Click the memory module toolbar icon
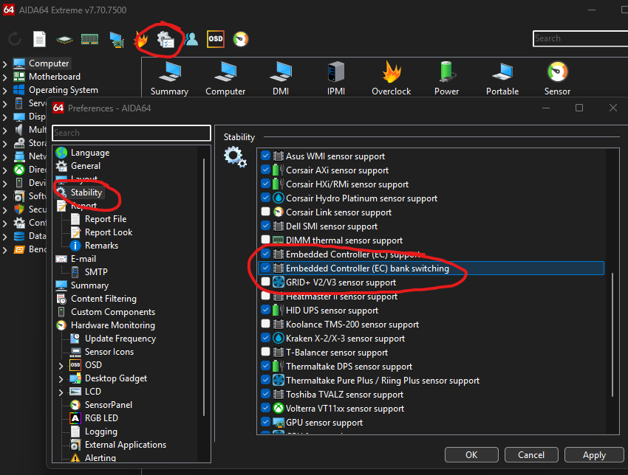 89,39
